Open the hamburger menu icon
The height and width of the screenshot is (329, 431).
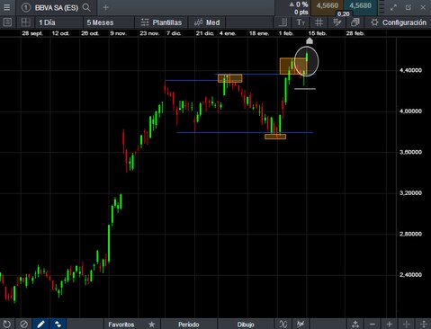tap(6, 7)
